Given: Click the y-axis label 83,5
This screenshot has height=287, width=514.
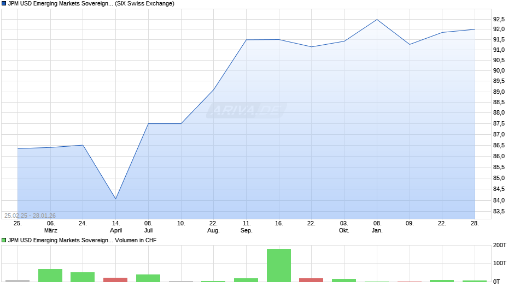Looking at the screenshot, I should [499, 211].
